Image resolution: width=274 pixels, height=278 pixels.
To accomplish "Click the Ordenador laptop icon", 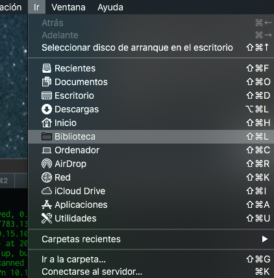I will pos(47,150).
